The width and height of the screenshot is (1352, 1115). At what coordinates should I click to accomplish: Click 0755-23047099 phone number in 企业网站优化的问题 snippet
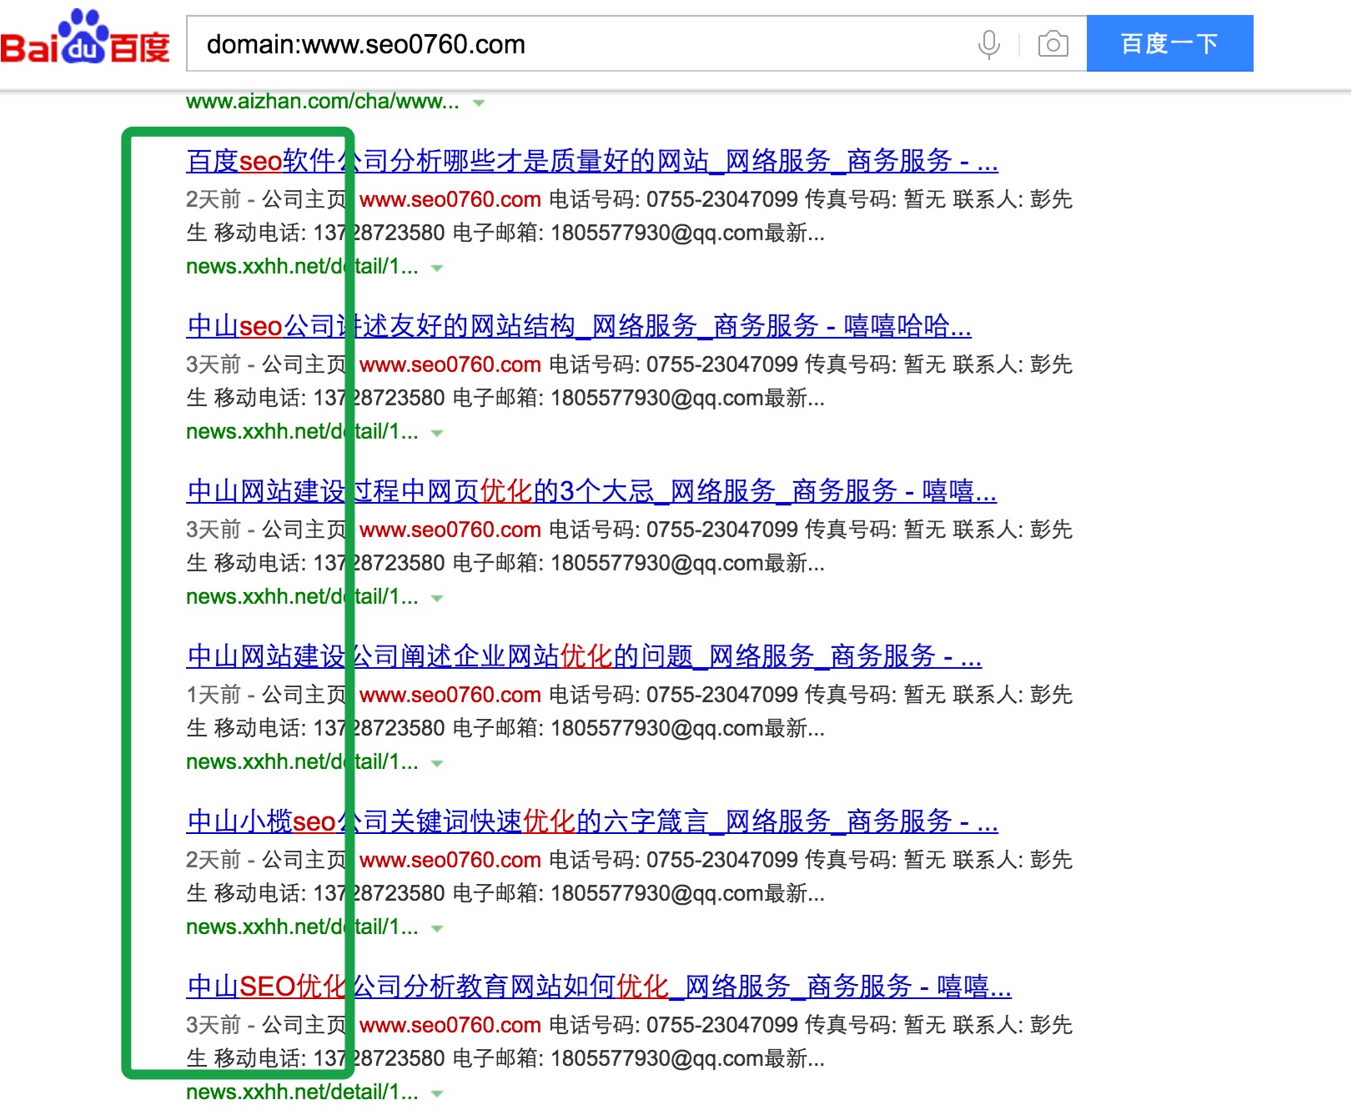(x=721, y=696)
